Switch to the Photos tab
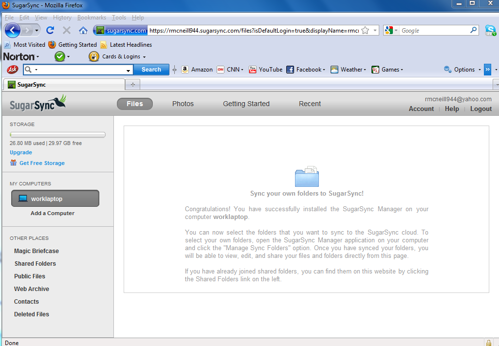 pos(183,104)
